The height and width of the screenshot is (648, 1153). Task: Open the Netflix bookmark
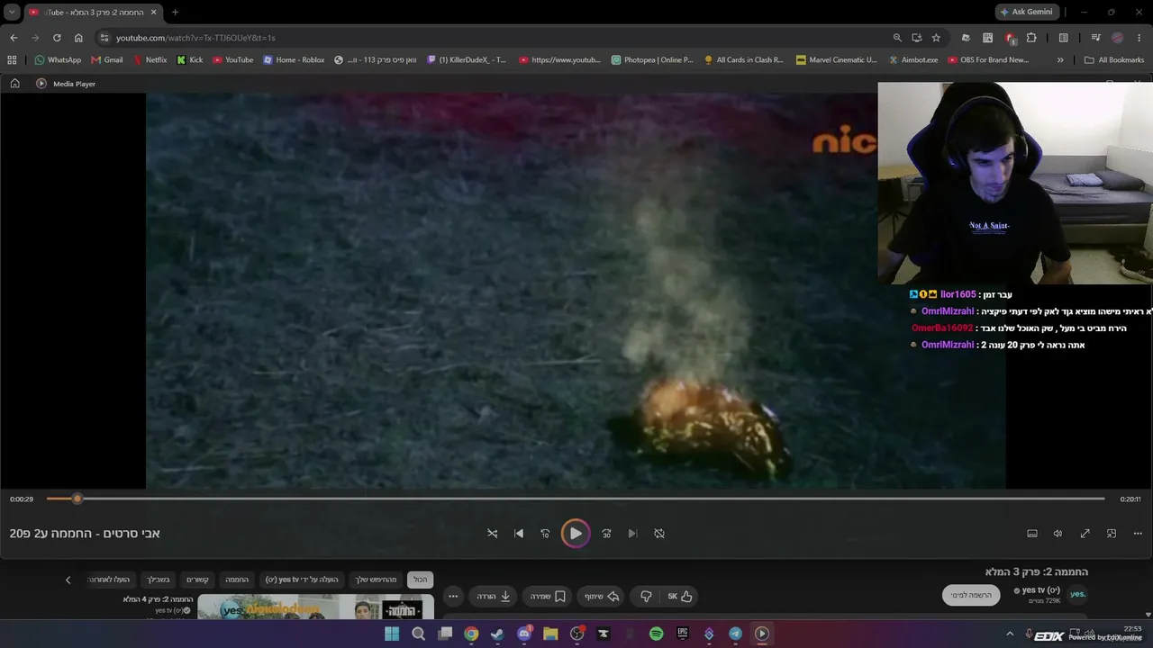pos(150,60)
